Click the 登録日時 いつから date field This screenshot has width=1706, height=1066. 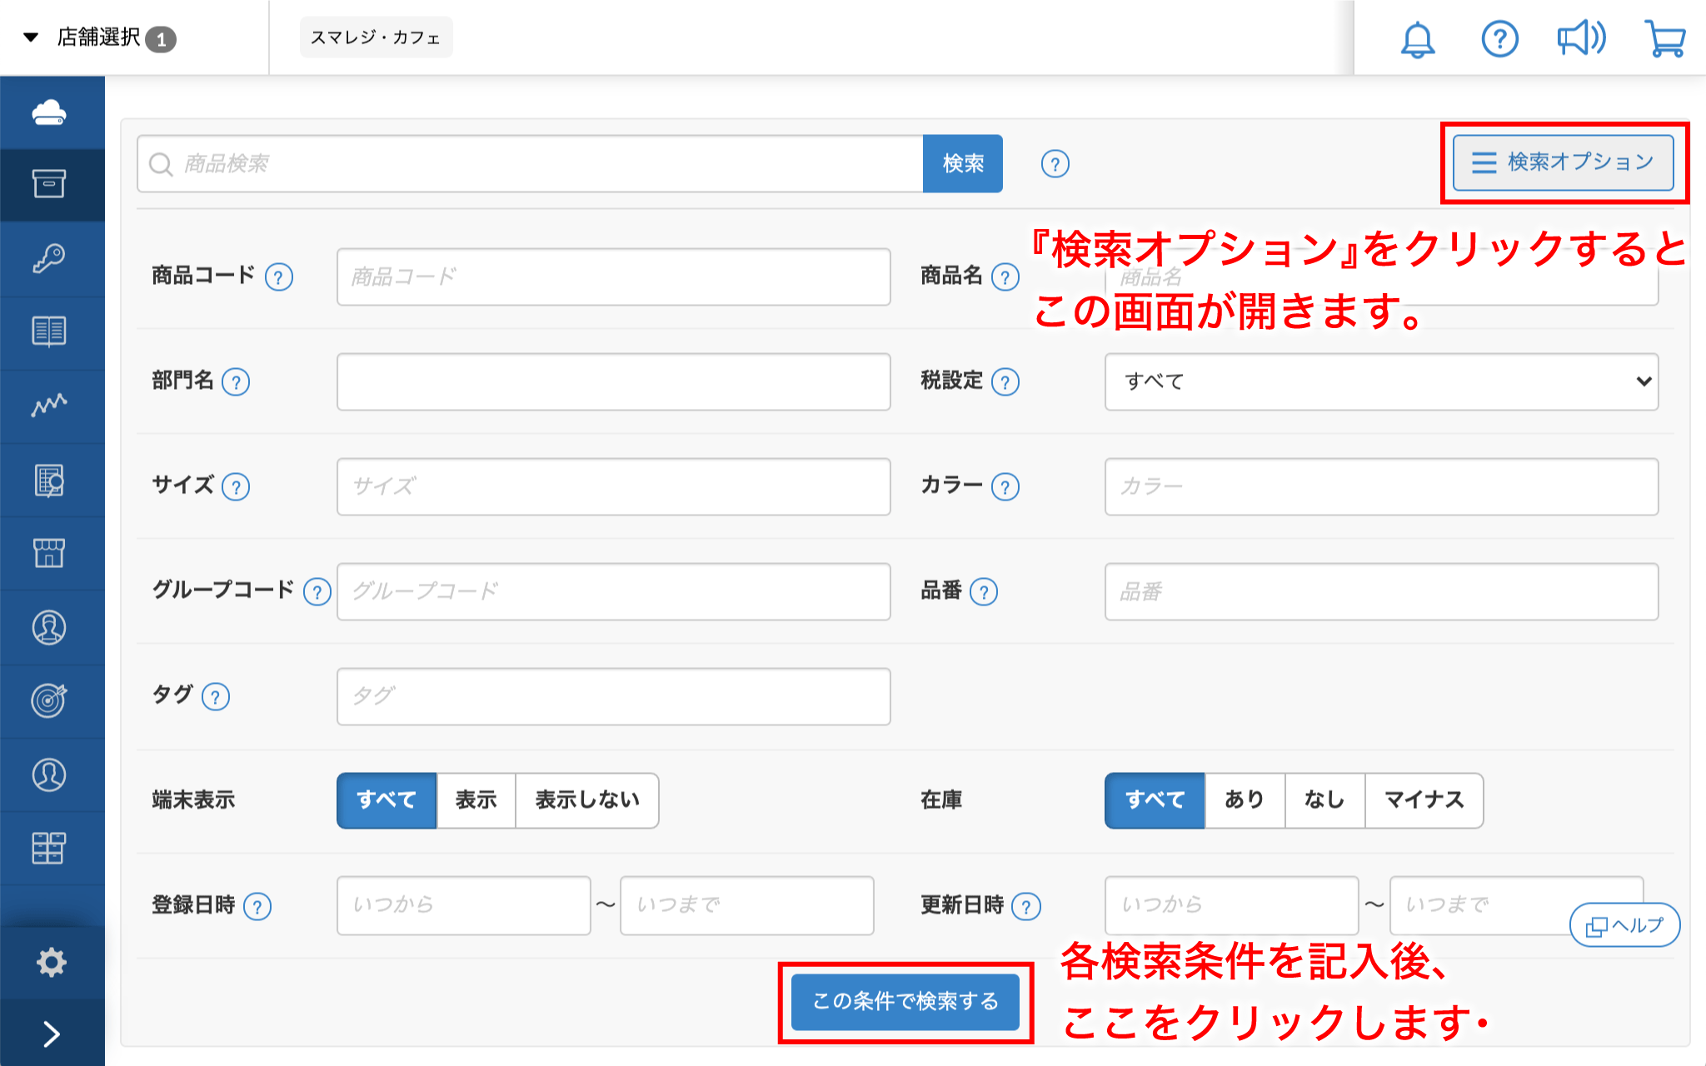click(x=463, y=905)
